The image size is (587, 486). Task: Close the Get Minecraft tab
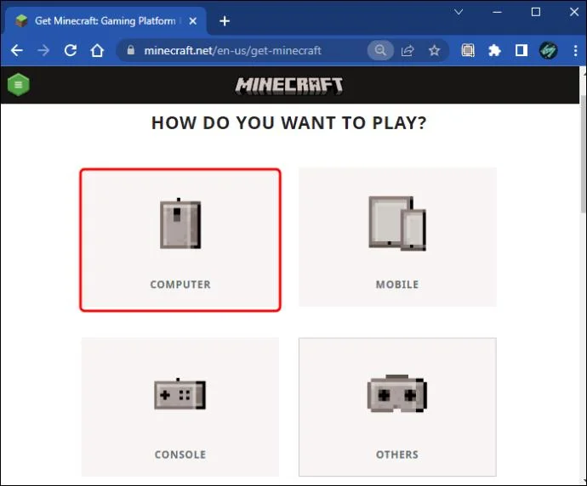(193, 21)
